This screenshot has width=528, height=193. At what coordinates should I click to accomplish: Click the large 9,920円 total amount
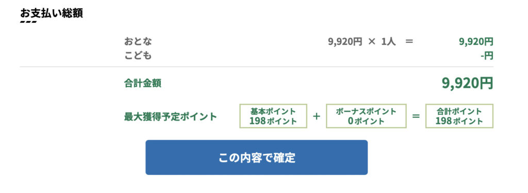coord(468,83)
